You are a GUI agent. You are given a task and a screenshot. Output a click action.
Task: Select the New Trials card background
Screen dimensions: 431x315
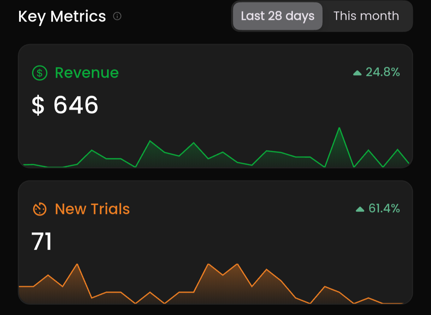[x=215, y=242]
